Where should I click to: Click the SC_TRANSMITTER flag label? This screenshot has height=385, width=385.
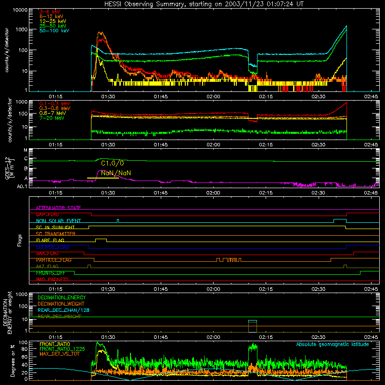pos(56,234)
